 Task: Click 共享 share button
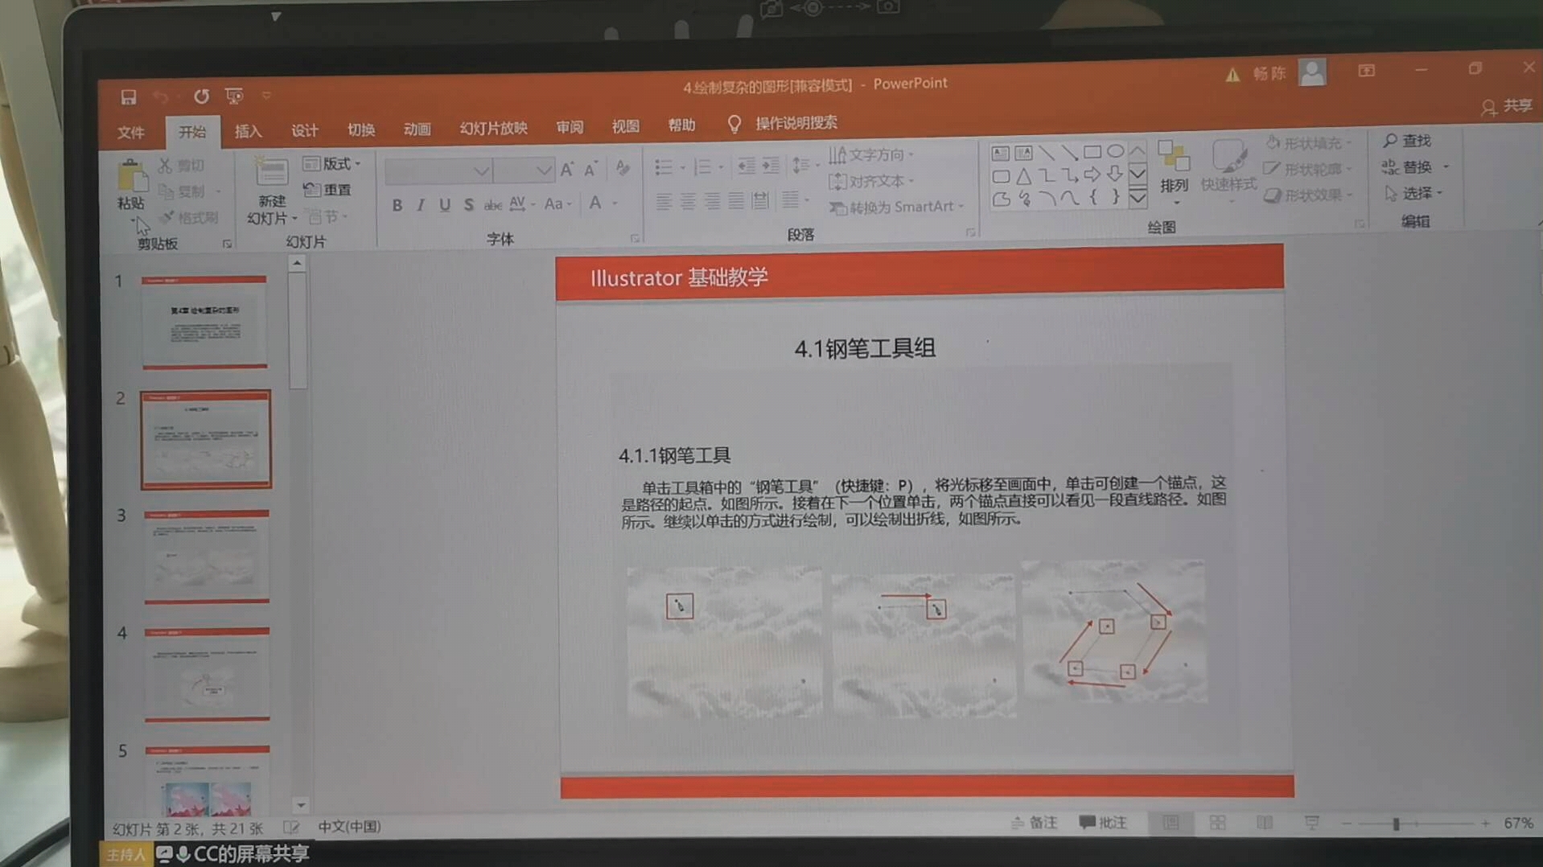coord(1507,106)
